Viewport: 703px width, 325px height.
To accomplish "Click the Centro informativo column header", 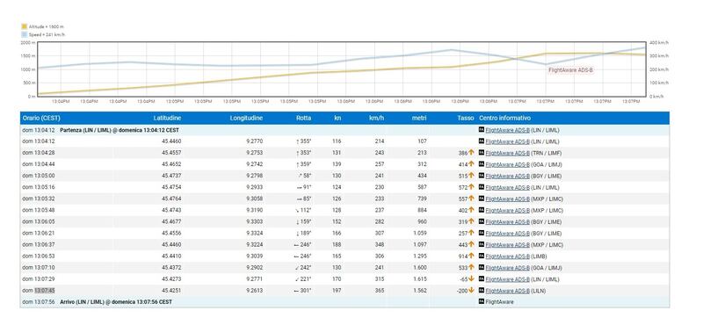I will pos(504,119).
